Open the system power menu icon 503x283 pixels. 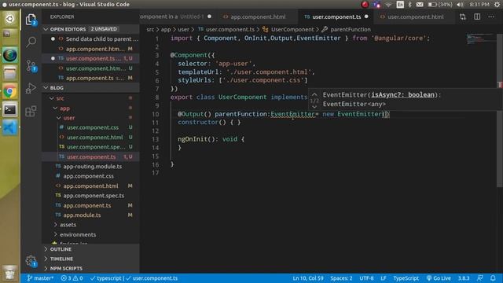[x=497, y=5]
